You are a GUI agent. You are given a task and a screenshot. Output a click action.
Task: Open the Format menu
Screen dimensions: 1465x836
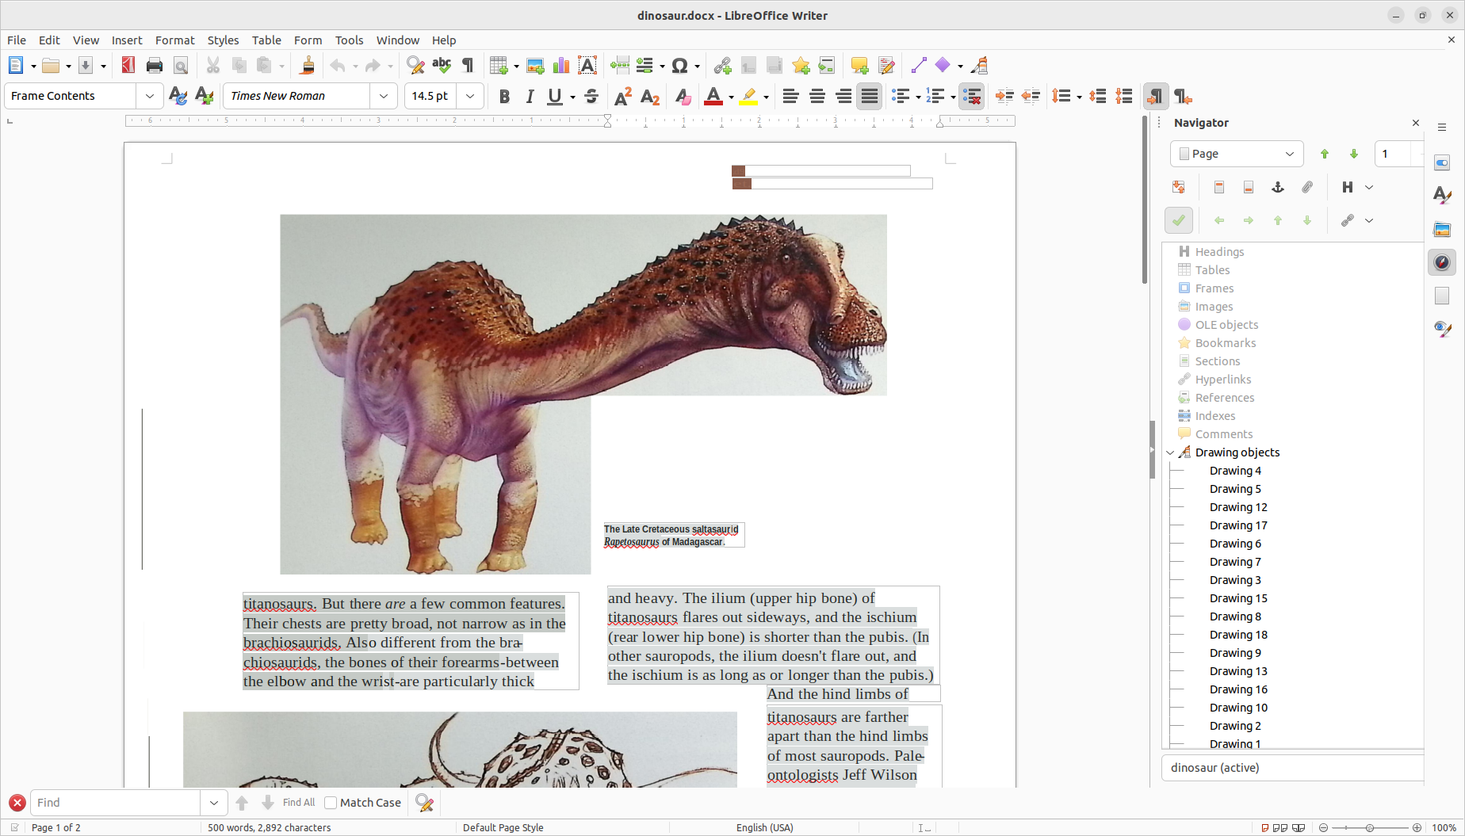tap(174, 40)
